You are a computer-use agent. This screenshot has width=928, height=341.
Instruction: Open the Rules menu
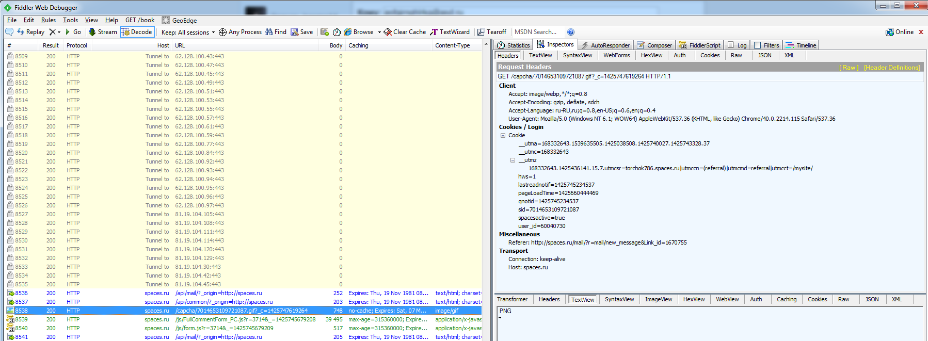point(49,20)
